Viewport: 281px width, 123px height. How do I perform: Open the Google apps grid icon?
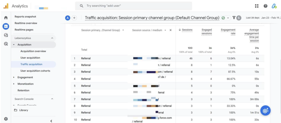point(257,6)
